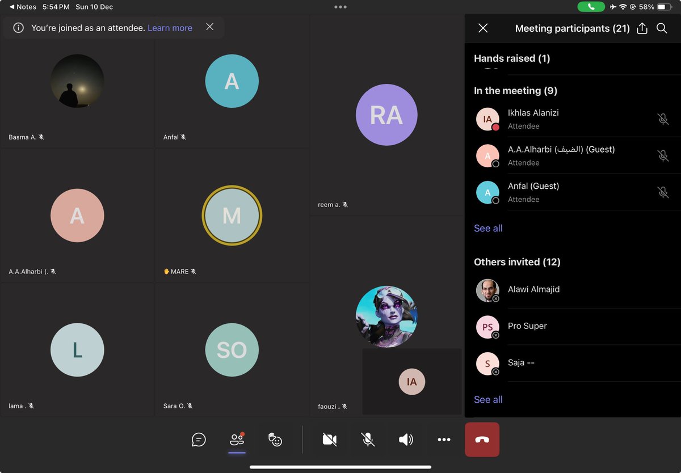Select lama's L avatar tile

click(x=77, y=350)
